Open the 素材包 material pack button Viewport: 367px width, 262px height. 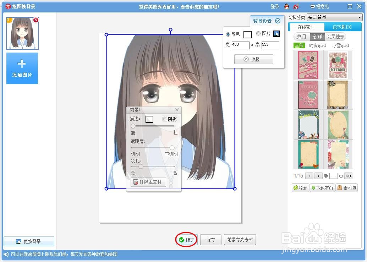[347, 188]
